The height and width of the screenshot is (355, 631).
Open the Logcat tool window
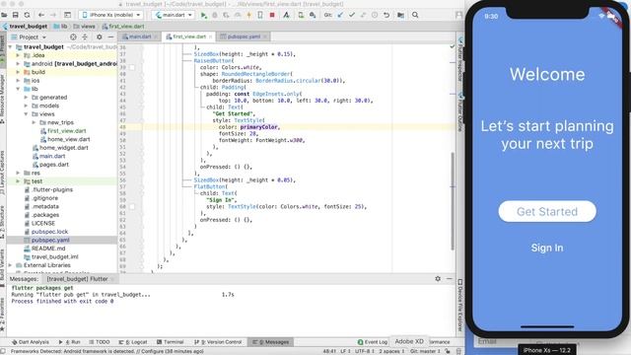133,342
